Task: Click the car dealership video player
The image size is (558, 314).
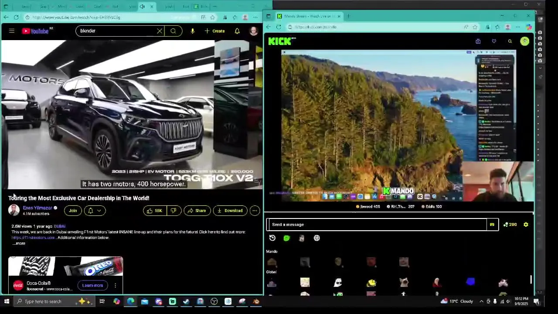Action: [131, 115]
